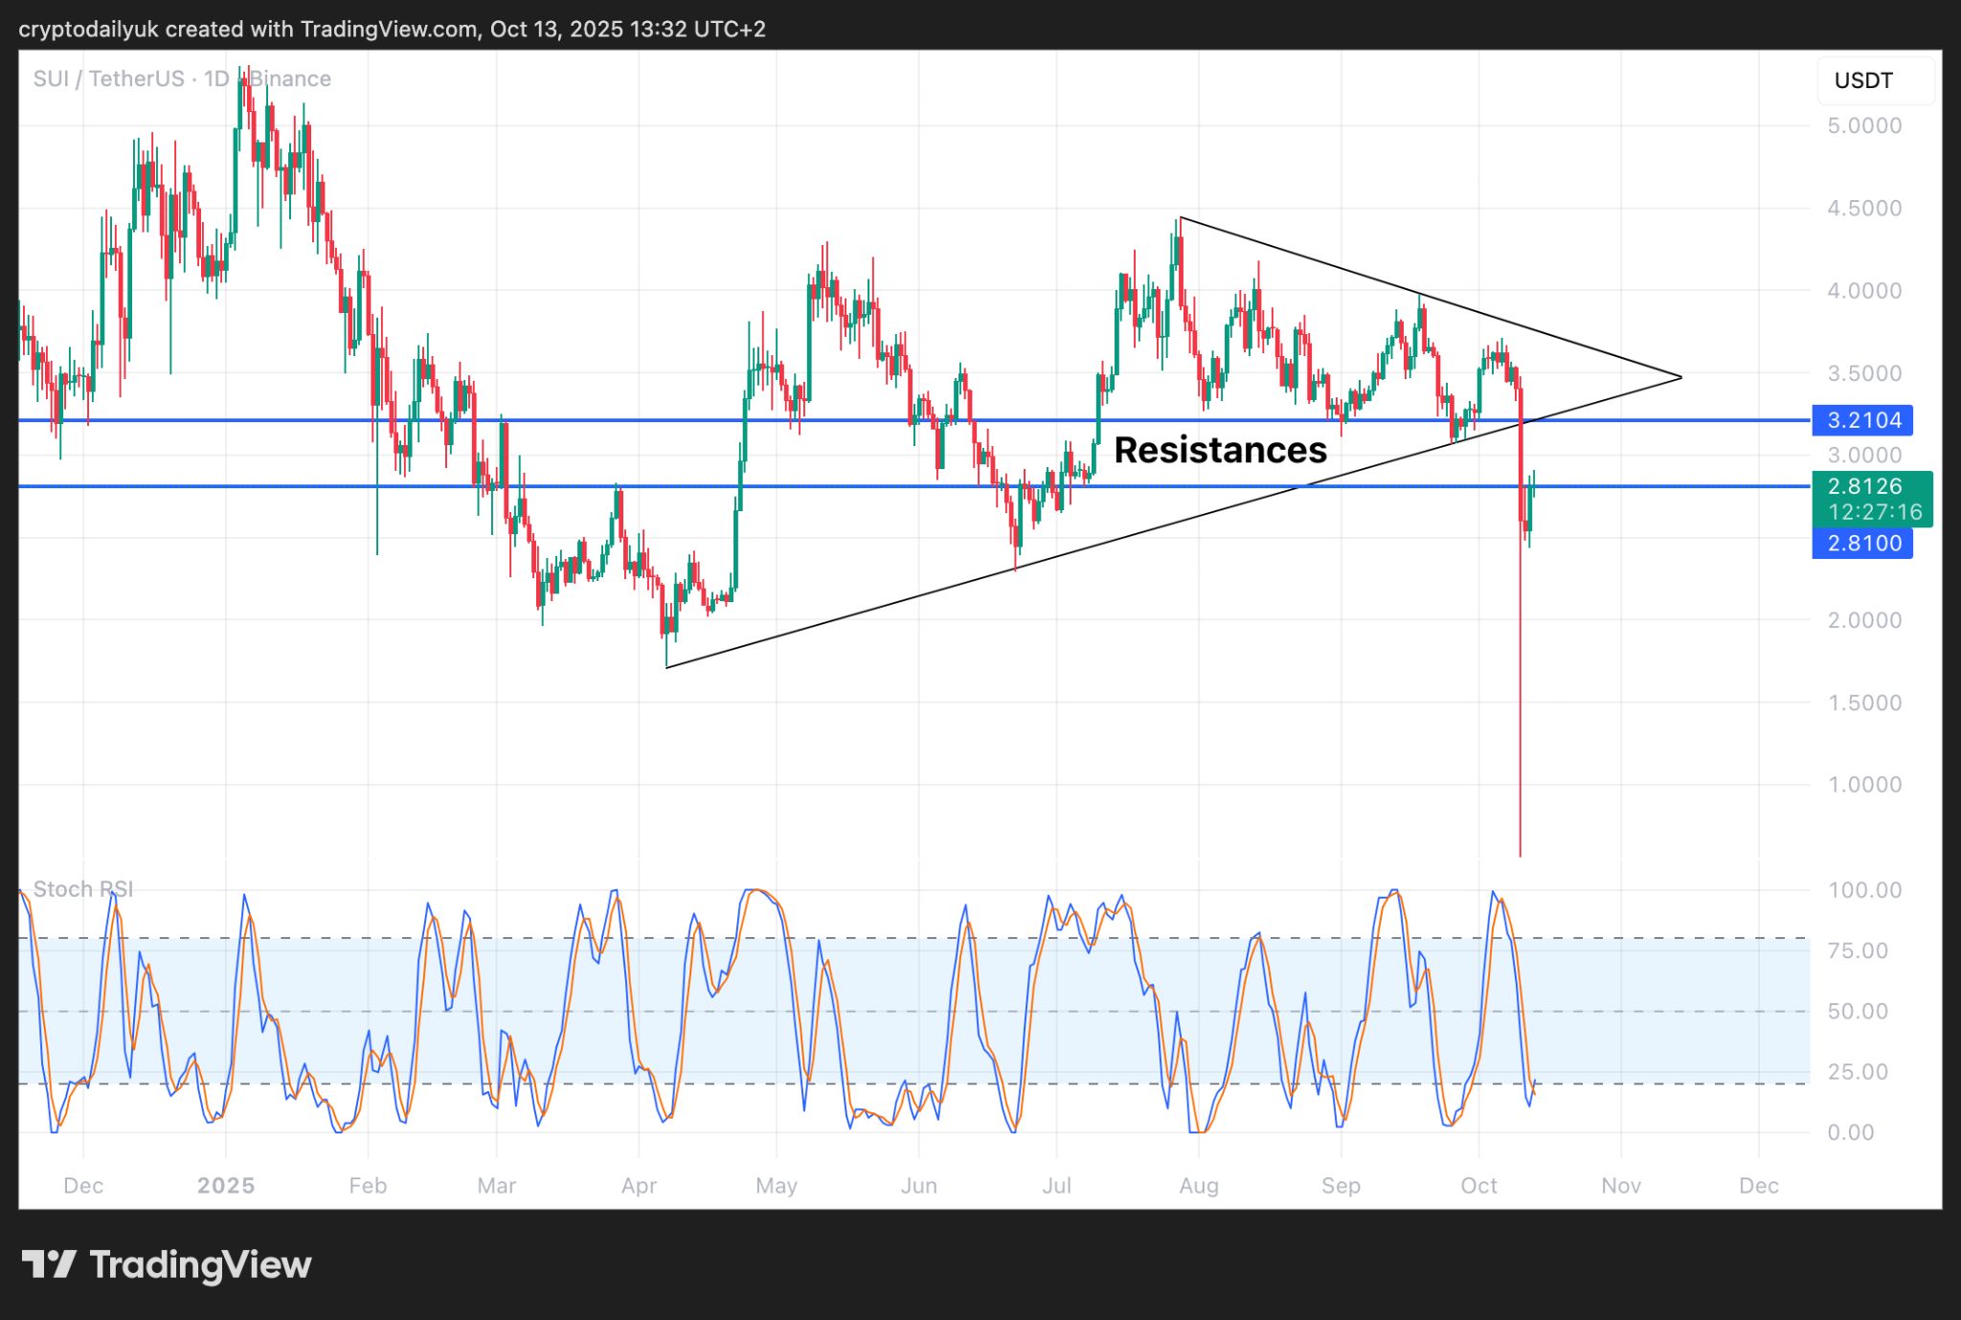Click the 1.0000 price scale value
Viewport: 1961px width, 1320px height.
tap(1863, 785)
